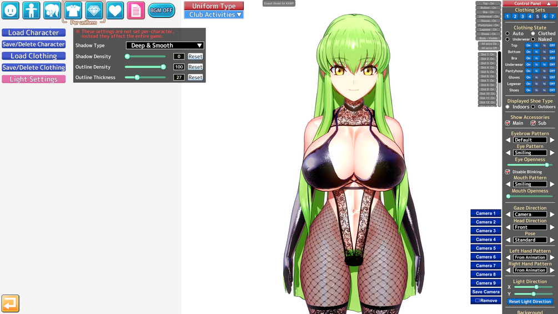Select Outdoors shoe type
This screenshot has width=558, height=314.
point(533,107)
